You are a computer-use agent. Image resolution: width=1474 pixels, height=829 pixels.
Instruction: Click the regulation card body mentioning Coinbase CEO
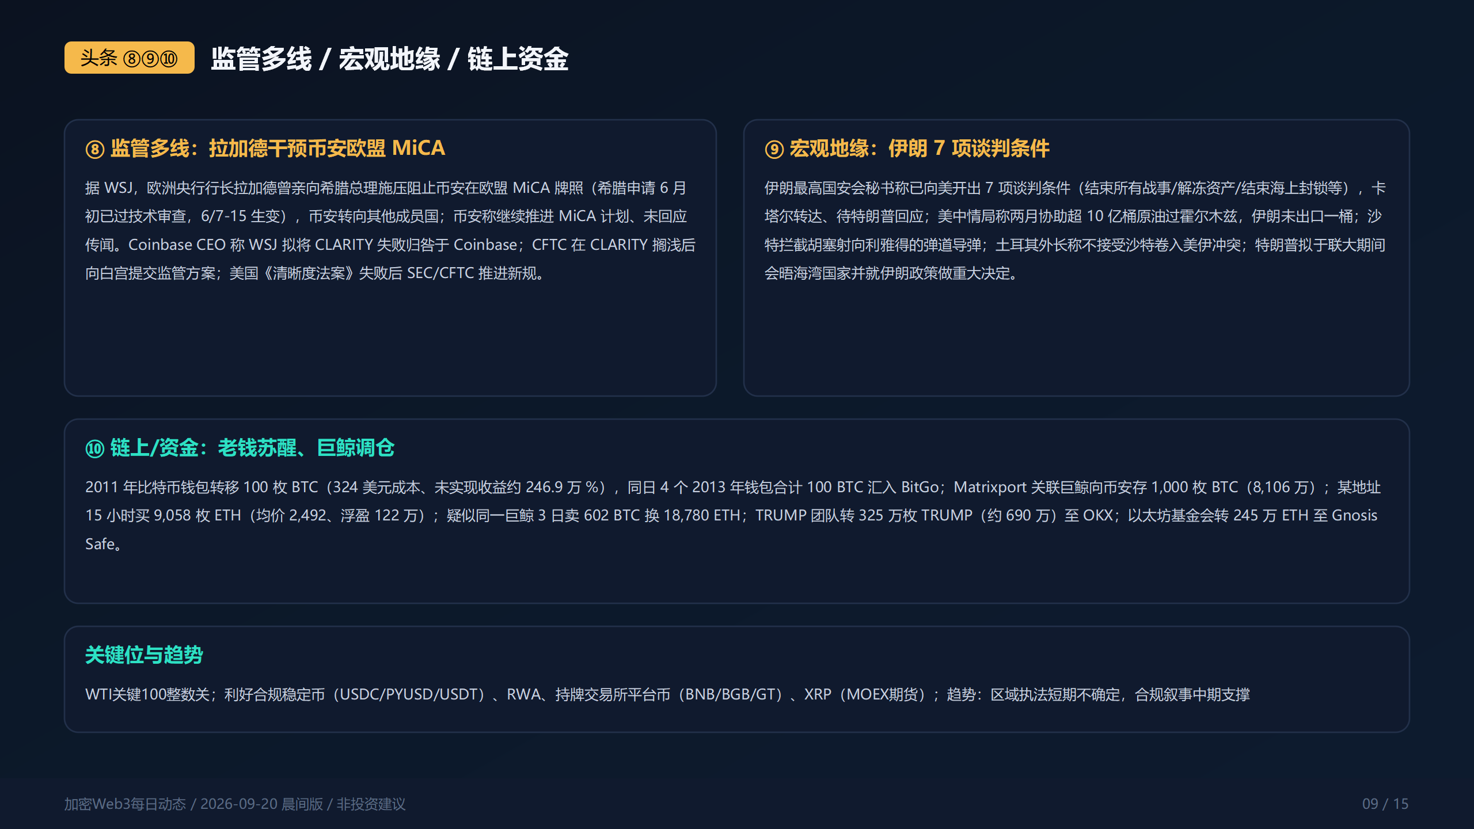click(x=390, y=230)
